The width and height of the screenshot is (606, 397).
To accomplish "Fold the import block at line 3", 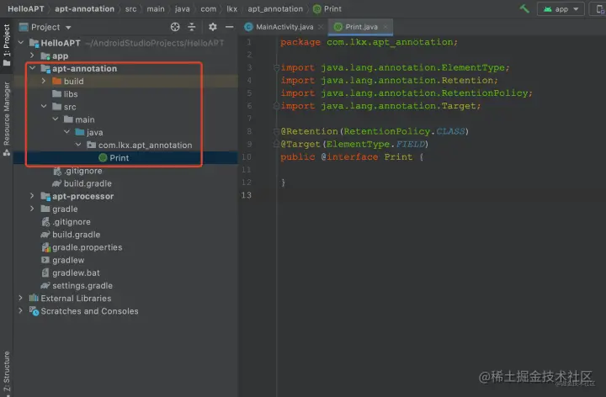I will click(x=276, y=67).
